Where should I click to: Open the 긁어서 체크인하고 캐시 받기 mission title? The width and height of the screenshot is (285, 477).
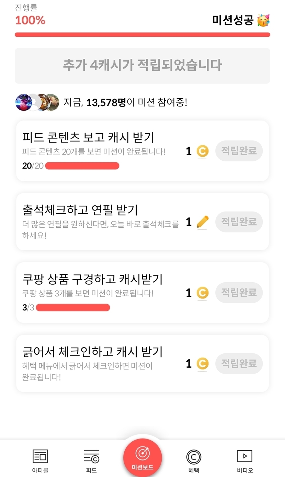click(92, 352)
